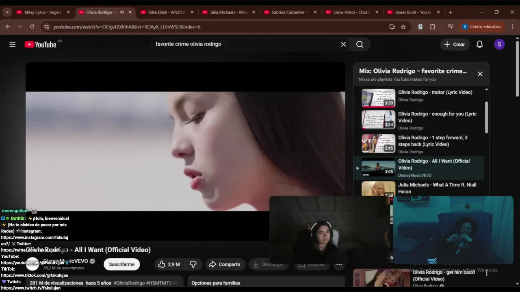Open the tab search dropdown arrow
Screen dimensions: 520x292
coord(7,12)
